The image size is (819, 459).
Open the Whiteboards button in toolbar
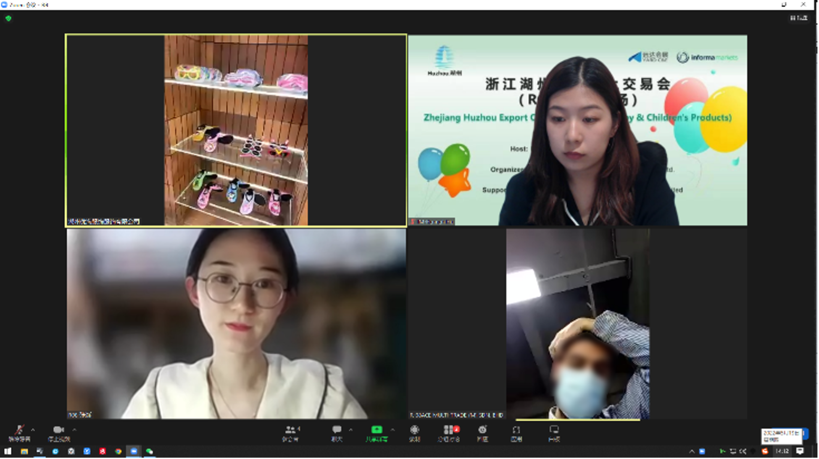tap(554, 433)
